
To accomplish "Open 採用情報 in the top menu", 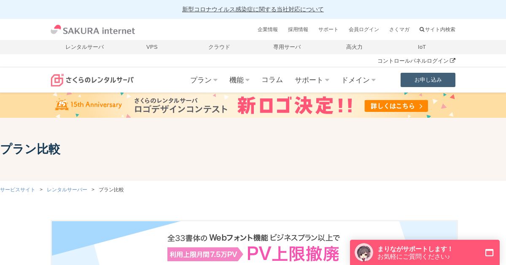I will 298,29.
